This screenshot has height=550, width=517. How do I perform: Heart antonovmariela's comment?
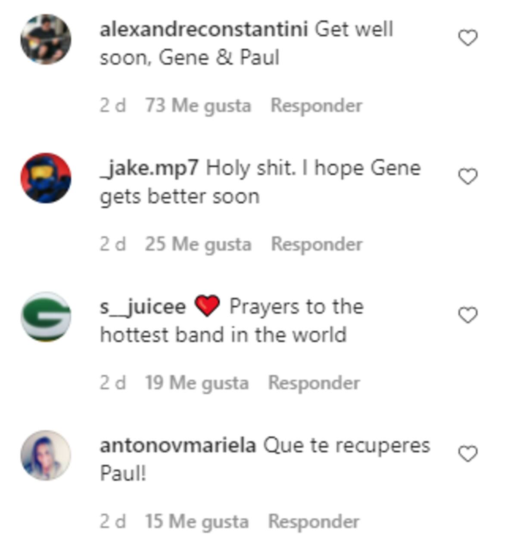click(467, 454)
